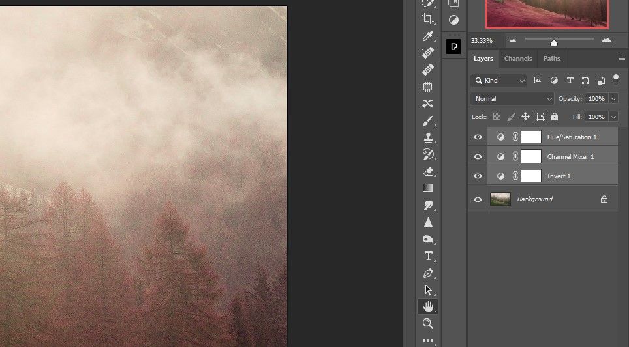
Task: Select the Gradient tool
Action: 427,188
